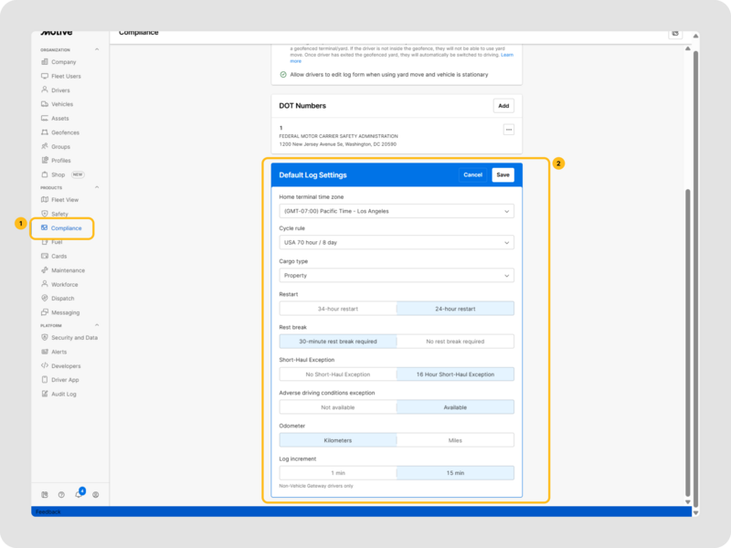Click the Developers code icon in sidebar
The width and height of the screenshot is (731, 548).
44,365
